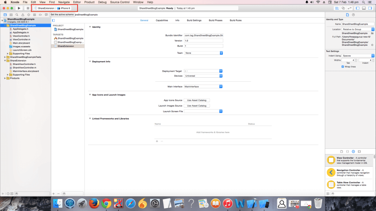Image resolution: width=376 pixels, height=211 pixels.
Task: Collapse App Icons and Launch Images section
Action: [90, 95]
